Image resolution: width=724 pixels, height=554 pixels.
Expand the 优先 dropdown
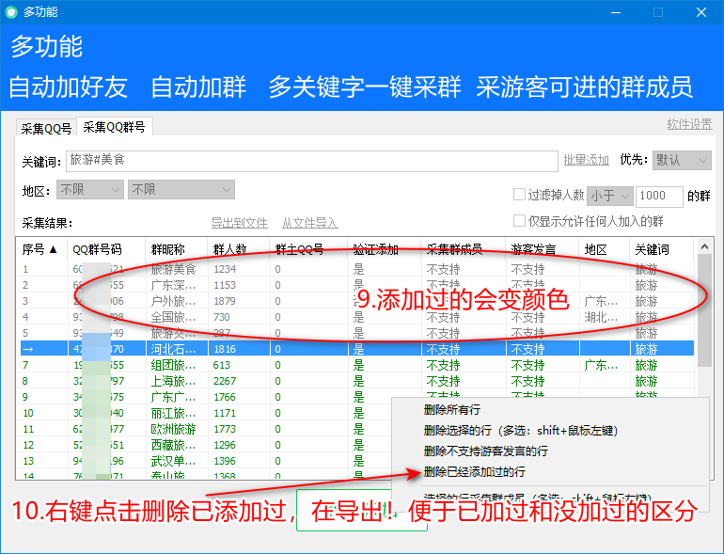[682, 161]
